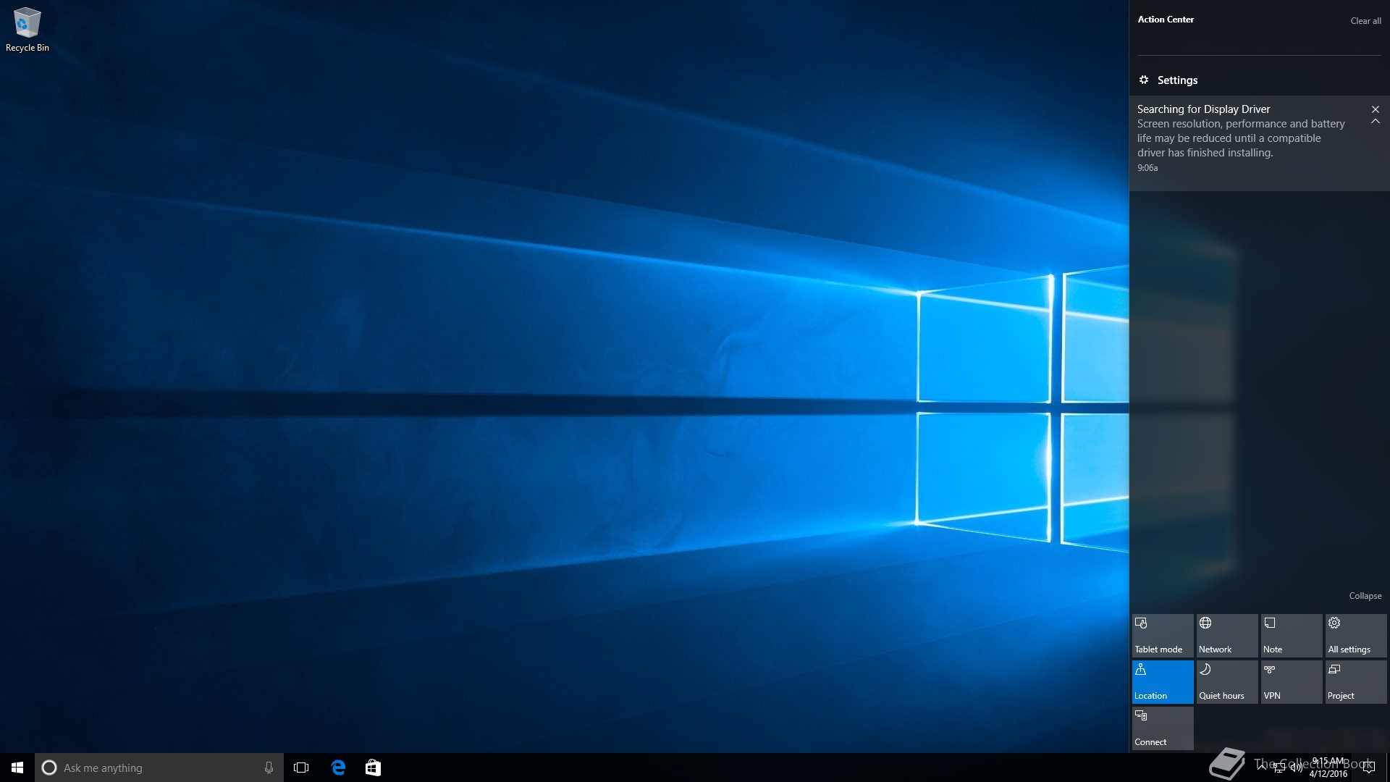
Task: Open the VPN quick action
Action: click(x=1292, y=682)
